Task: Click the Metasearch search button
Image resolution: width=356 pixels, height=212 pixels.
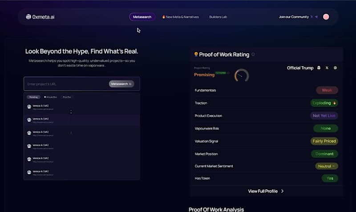Action: coord(121,84)
